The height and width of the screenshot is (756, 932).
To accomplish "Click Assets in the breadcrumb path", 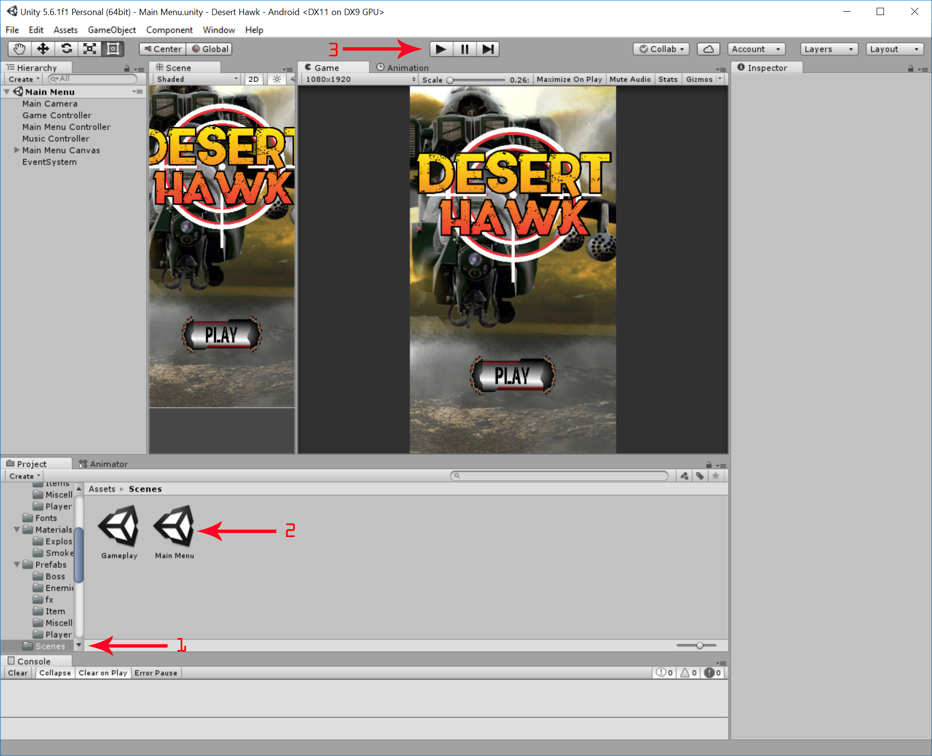I will coord(102,489).
